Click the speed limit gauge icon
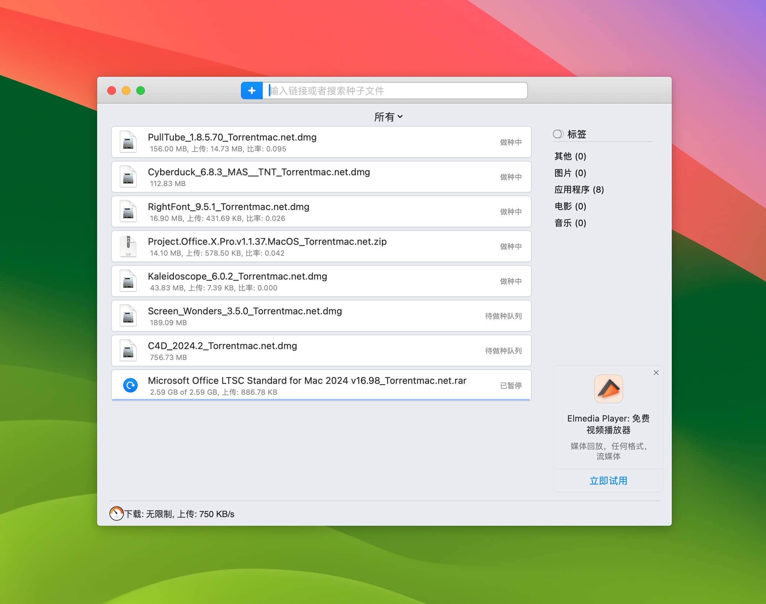This screenshot has height=604, width=766. (116, 513)
